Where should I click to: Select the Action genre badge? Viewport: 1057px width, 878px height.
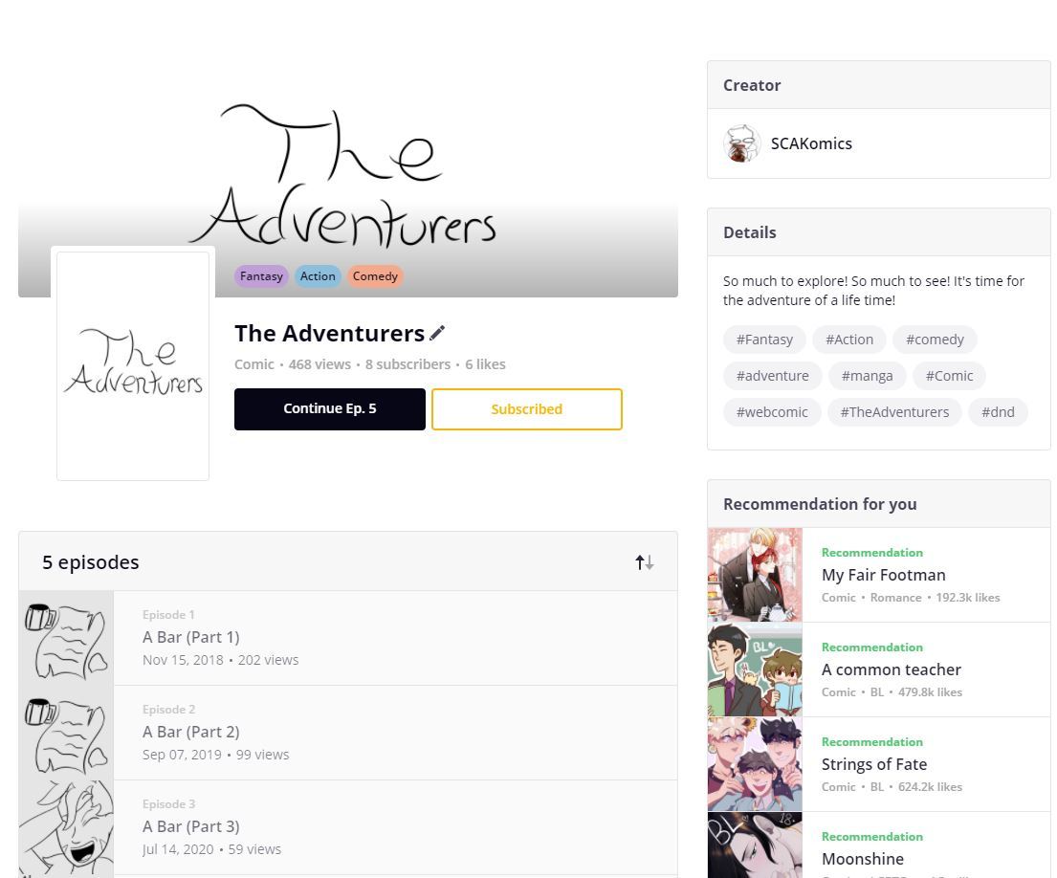pyautogui.click(x=318, y=276)
